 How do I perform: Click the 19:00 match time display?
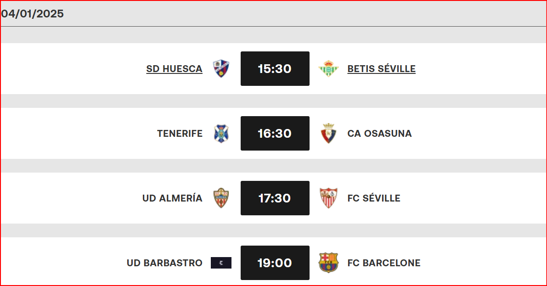[275, 263]
